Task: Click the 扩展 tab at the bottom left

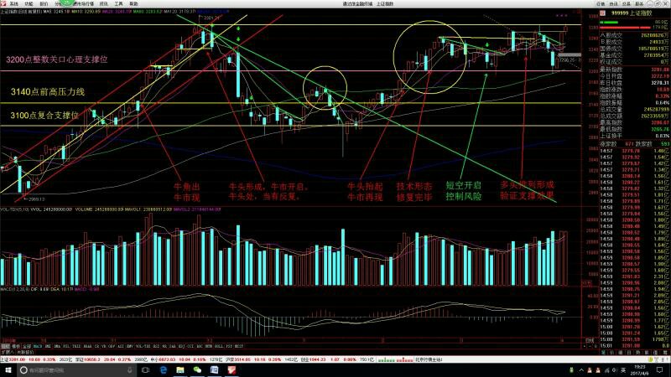Action: click(x=8, y=353)
